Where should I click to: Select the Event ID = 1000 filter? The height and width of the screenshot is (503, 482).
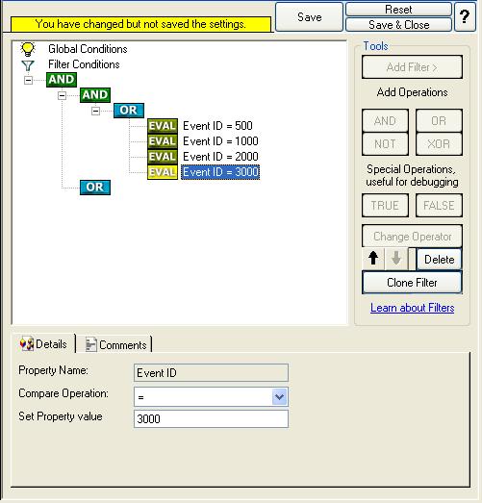(x=220, y=141)
